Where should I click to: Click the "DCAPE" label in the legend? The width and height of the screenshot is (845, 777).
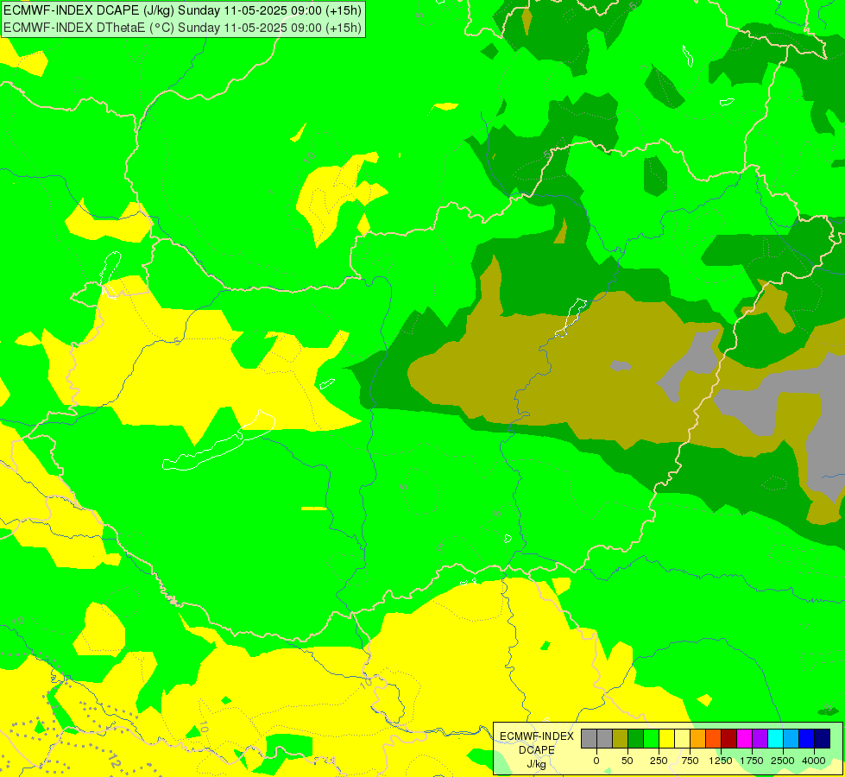pos(537,750)
